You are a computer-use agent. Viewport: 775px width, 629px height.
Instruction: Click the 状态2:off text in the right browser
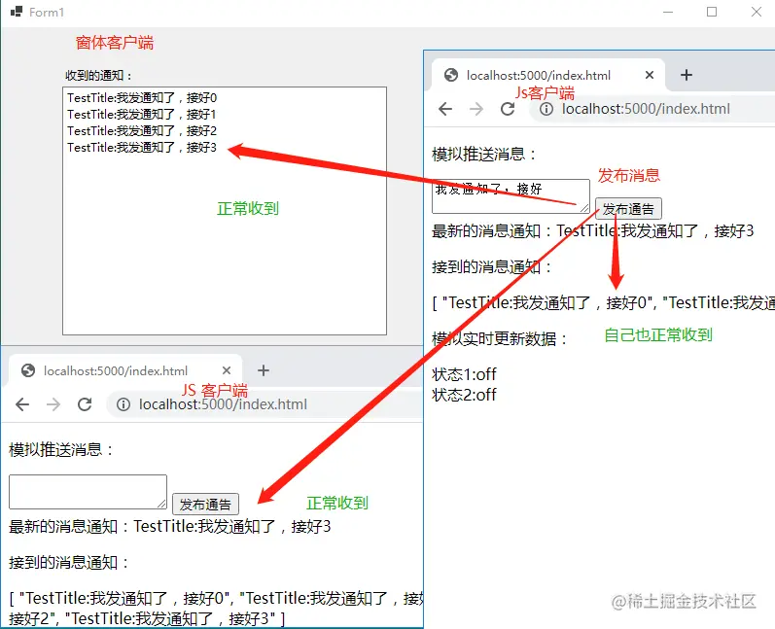point(464,395)
